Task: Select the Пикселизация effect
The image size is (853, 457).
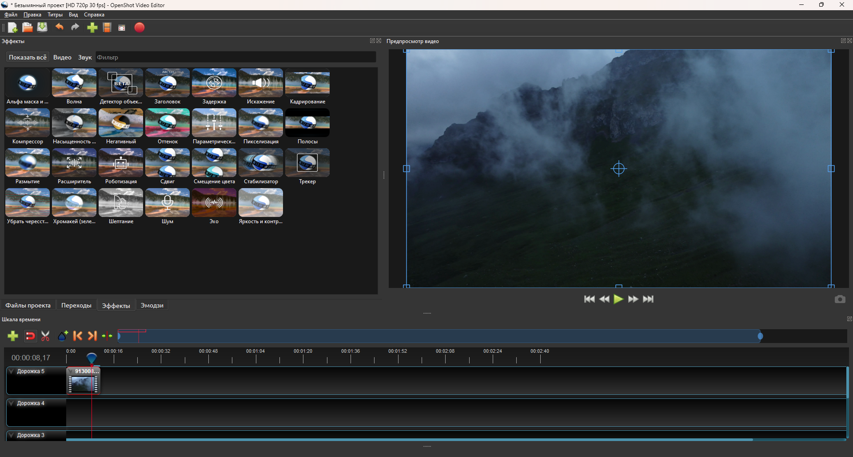Action: click(x=261, y=127)
